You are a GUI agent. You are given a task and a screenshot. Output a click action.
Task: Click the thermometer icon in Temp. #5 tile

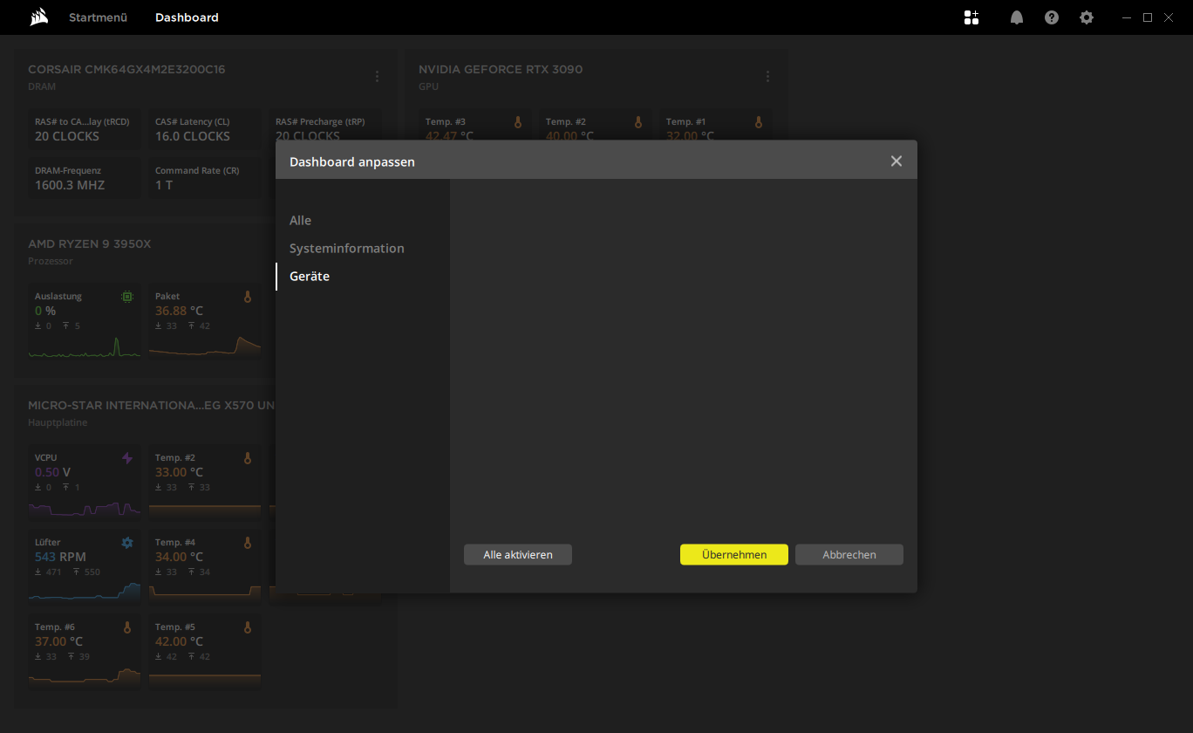[x=248, y=627]
